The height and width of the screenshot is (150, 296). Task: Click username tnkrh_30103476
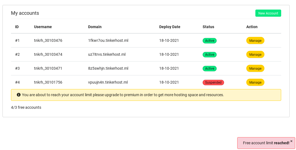(x=48, y=40)
